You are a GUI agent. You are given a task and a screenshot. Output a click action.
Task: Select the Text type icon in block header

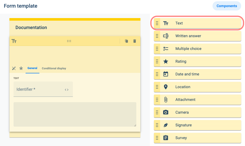click(14, 41)
